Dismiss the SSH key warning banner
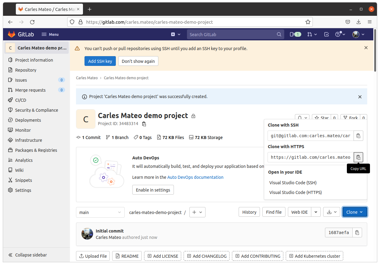 point(366,48)
